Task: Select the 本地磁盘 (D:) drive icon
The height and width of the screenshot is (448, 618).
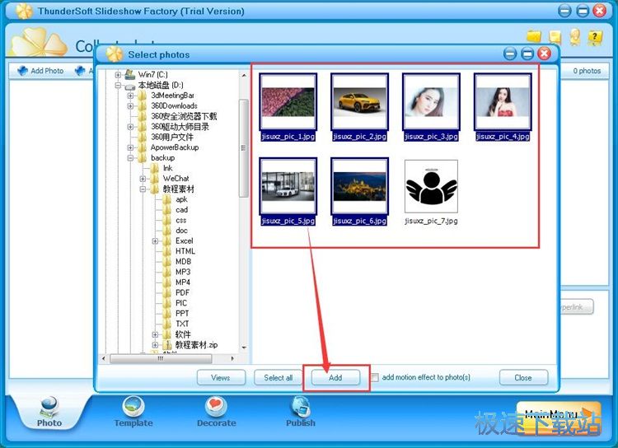Action: coord(130,86)
